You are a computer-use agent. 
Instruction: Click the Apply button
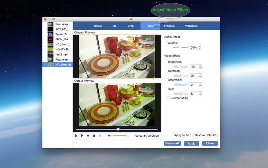[x=191, y=143]
